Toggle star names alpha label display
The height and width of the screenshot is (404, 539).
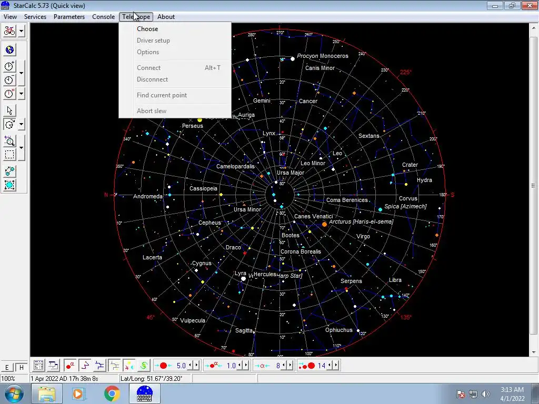click(70, 366)
